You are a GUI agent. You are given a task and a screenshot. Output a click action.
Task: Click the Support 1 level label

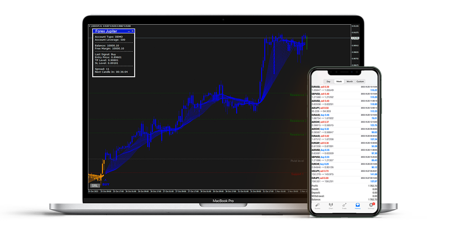coord(297,174)
